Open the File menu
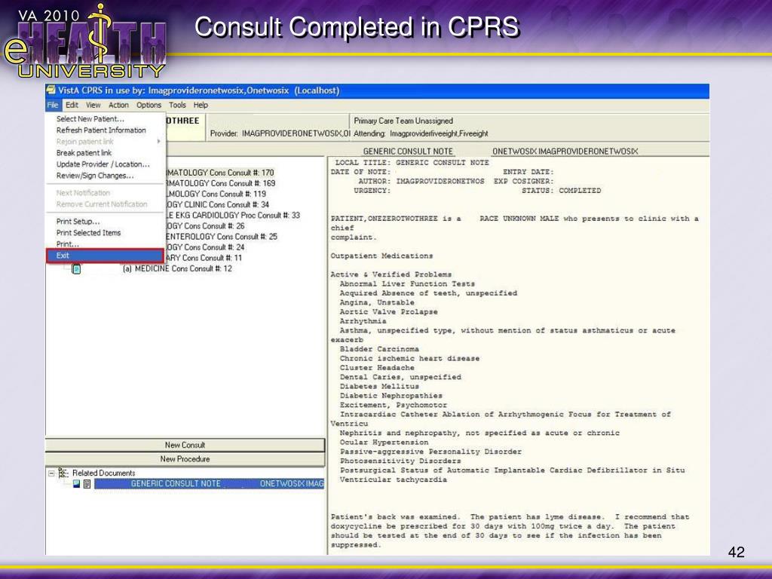 click(53, 105)
